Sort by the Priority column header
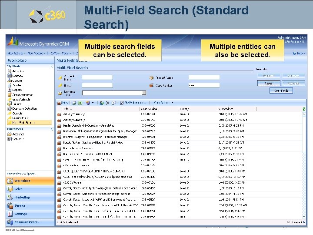Viewport: 313px width, 235px height. click(x=198, y=109)
